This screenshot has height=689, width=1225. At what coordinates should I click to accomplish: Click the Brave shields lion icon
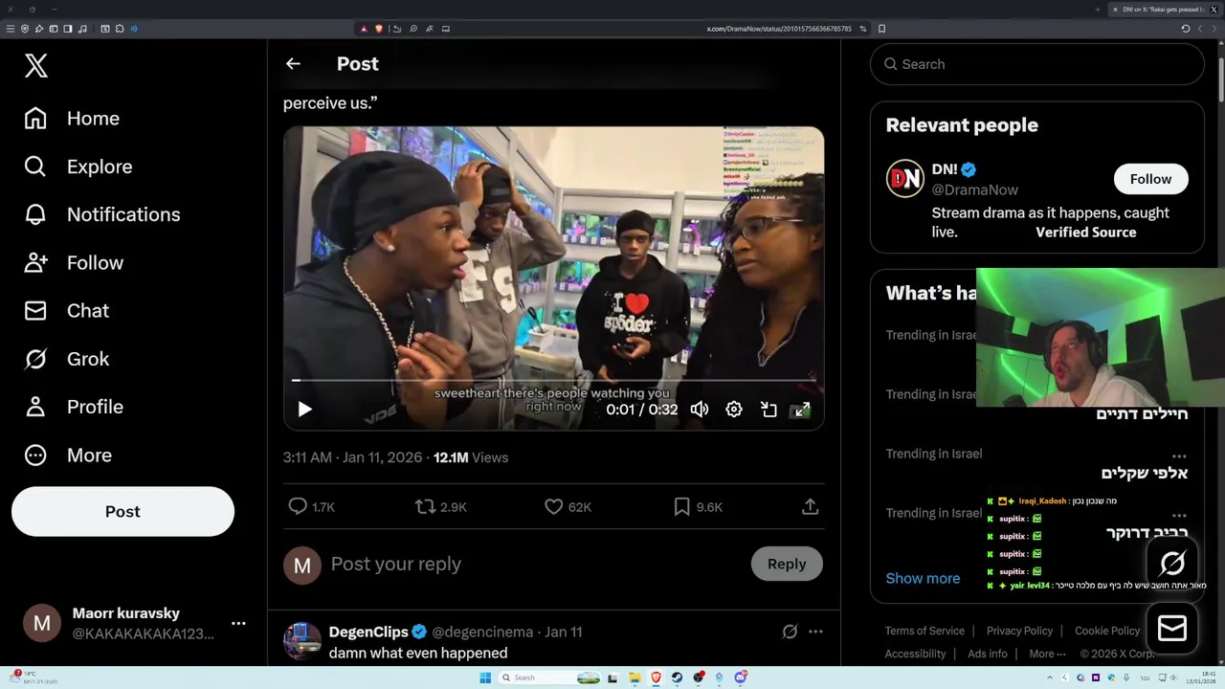[x=379, y=29]
